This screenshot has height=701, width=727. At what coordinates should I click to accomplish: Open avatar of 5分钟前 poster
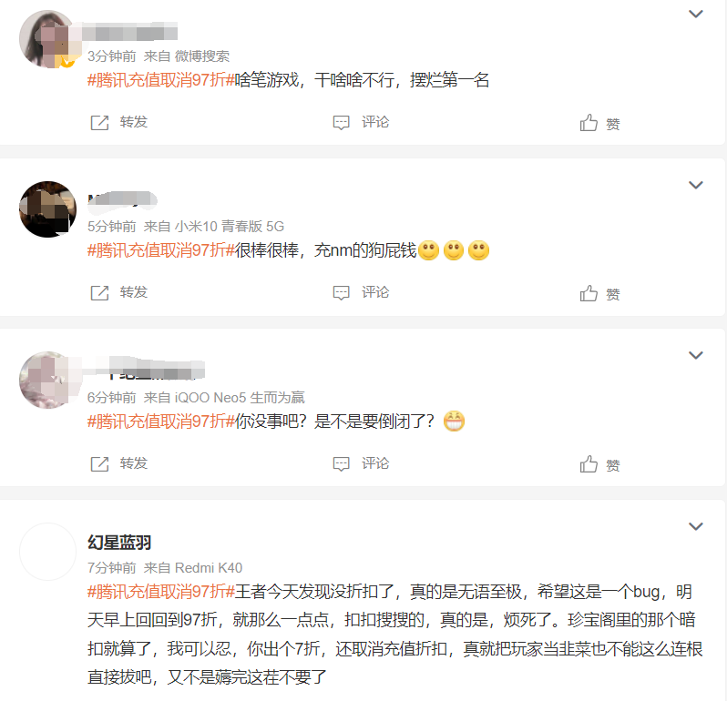point(47,209)
